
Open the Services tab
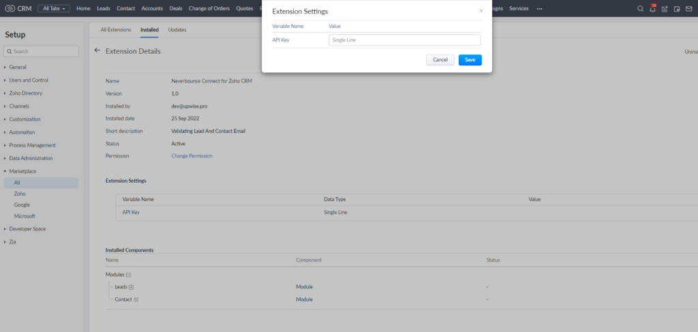click(x=519, y=8)
